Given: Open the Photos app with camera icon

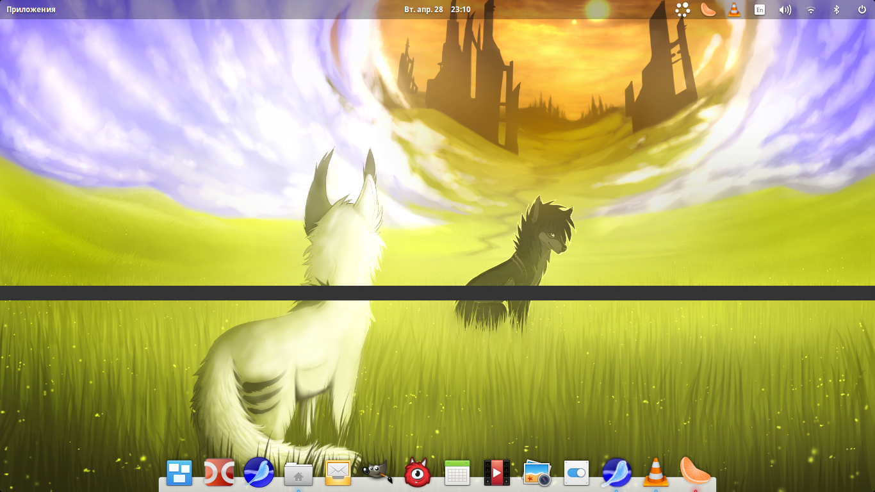Looking at the screenshot, I should point(537,473).
